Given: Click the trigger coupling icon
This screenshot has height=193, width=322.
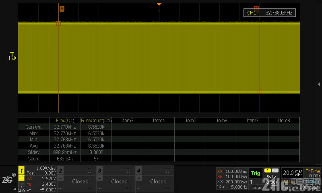Looking at the screenshot, I should coord(275,170).
